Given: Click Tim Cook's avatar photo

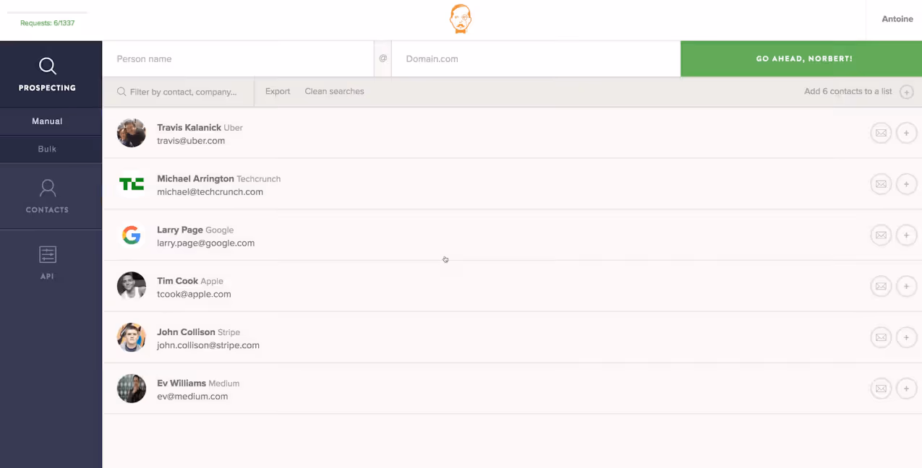Looking at the screenshot, I should [132, 287].
